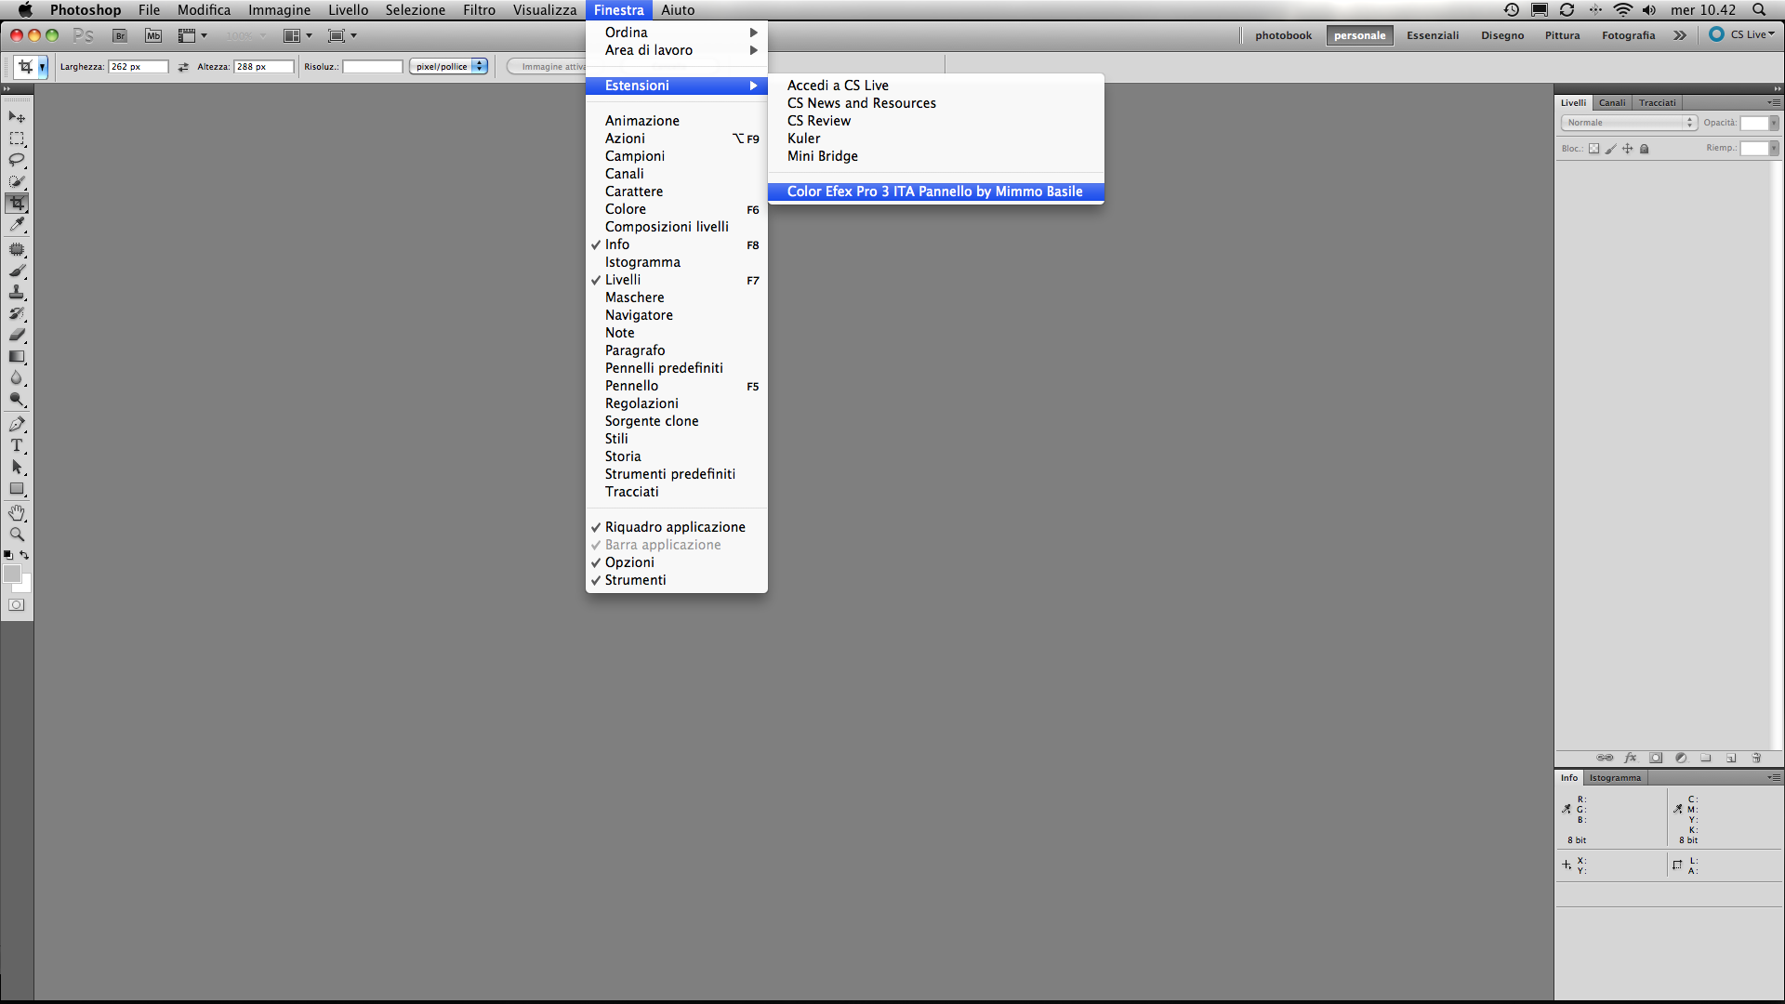Open the Livelli panel options menu
Viewport: 1785px width, 1004px height.
tap(1774, 102)
